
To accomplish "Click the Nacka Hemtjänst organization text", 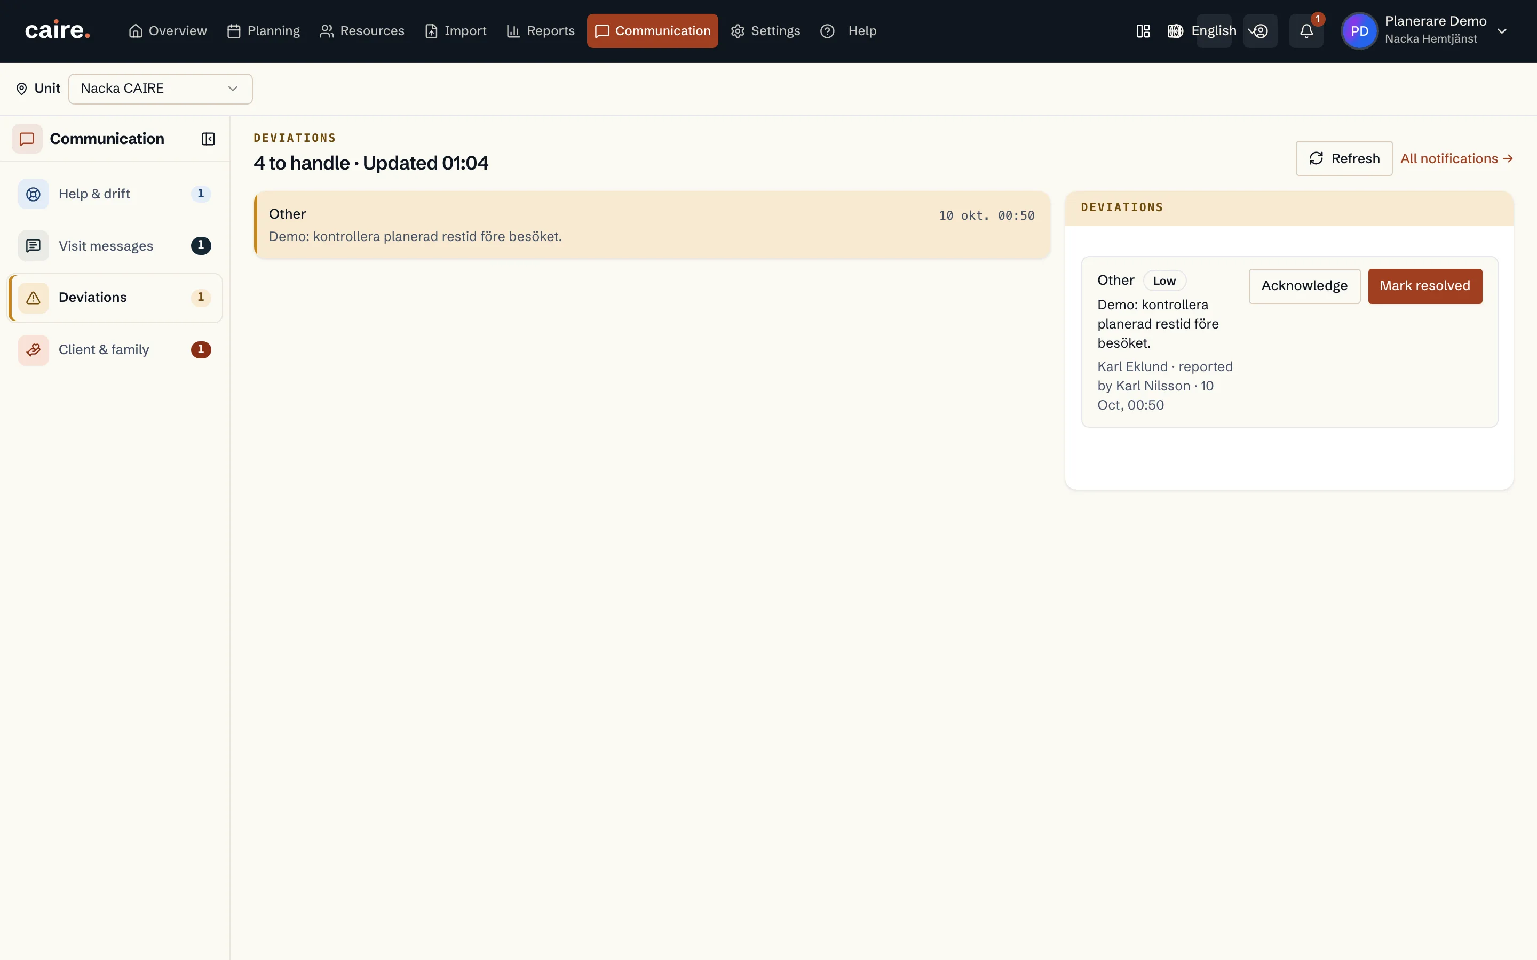I will click(x=1430, y=39).
